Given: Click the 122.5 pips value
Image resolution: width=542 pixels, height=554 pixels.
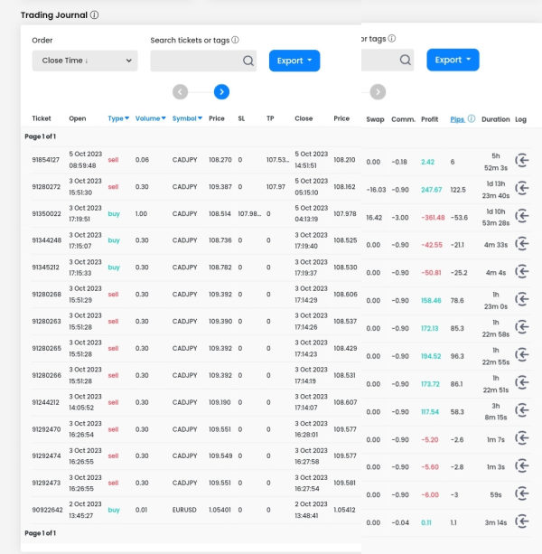Looking at the screenshot, I should 458,190.
